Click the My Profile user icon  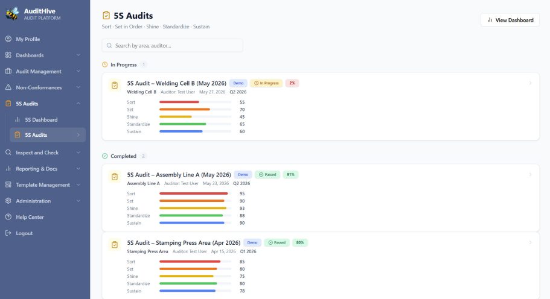(x=8, y=39)
